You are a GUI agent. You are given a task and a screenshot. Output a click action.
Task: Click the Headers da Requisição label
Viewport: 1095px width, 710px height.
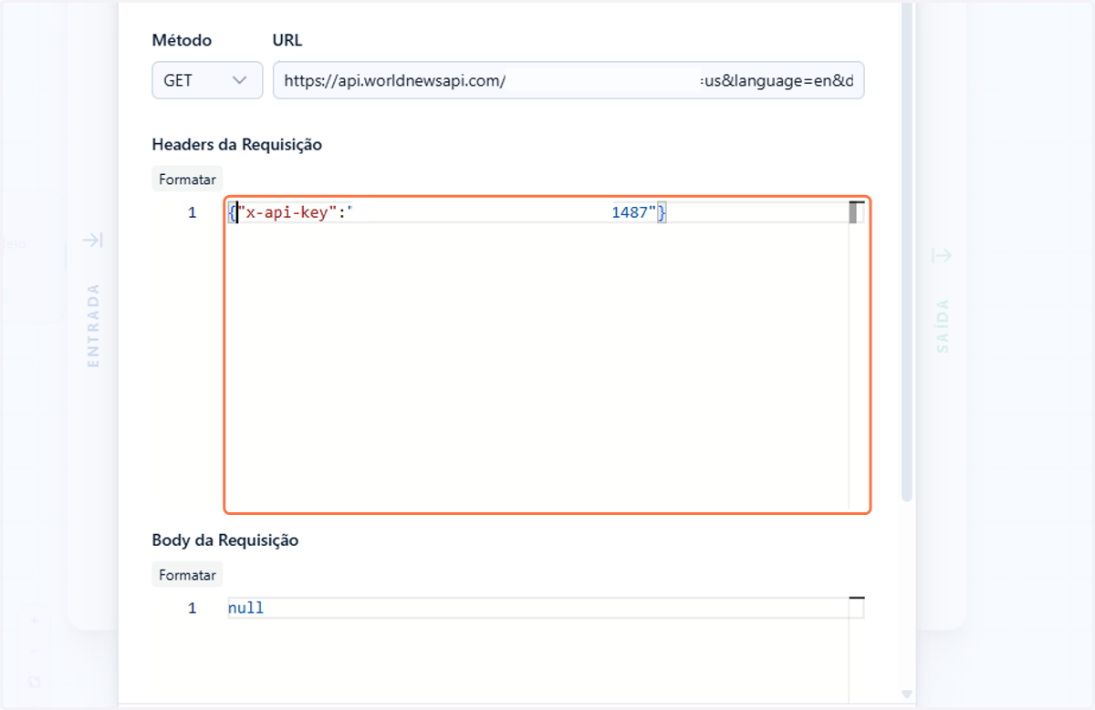coord(236,144)
